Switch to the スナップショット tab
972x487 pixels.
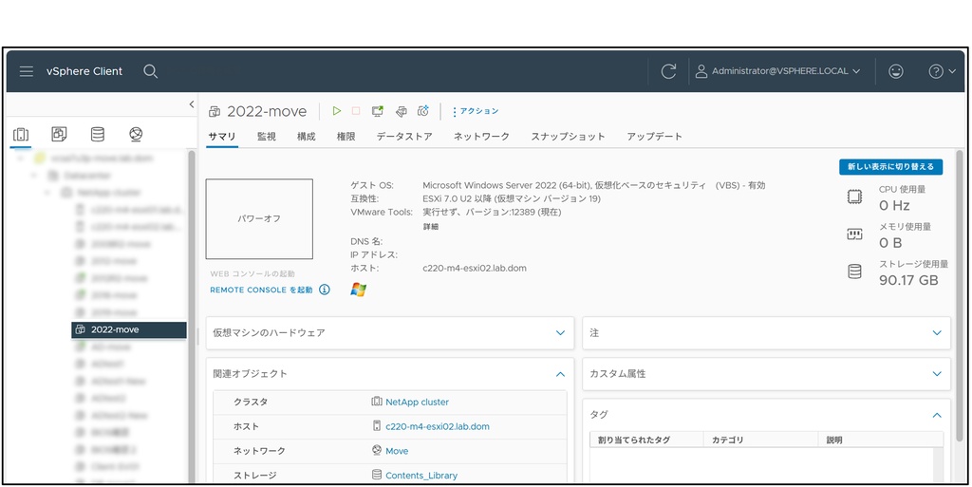click(568, 137)
